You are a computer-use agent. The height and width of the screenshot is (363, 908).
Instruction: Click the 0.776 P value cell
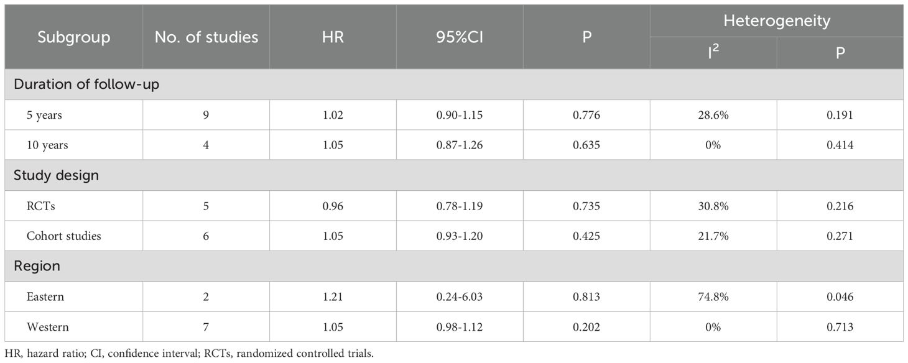(586, 115)
